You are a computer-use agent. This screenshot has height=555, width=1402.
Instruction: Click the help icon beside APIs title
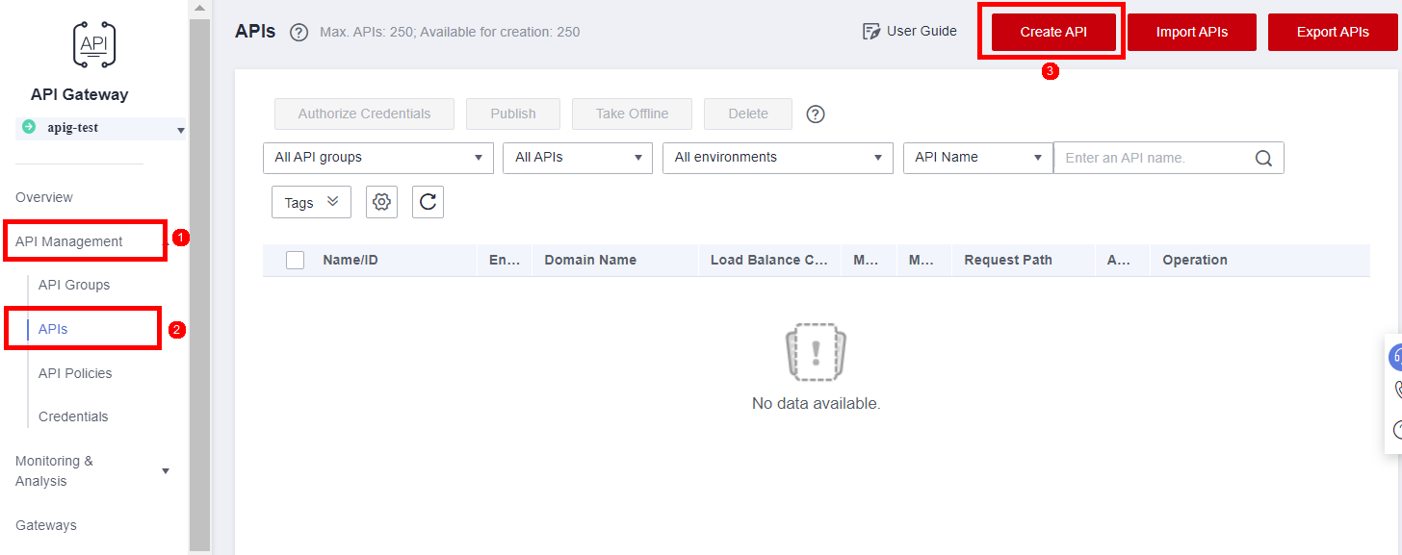(x=299, y=33)
